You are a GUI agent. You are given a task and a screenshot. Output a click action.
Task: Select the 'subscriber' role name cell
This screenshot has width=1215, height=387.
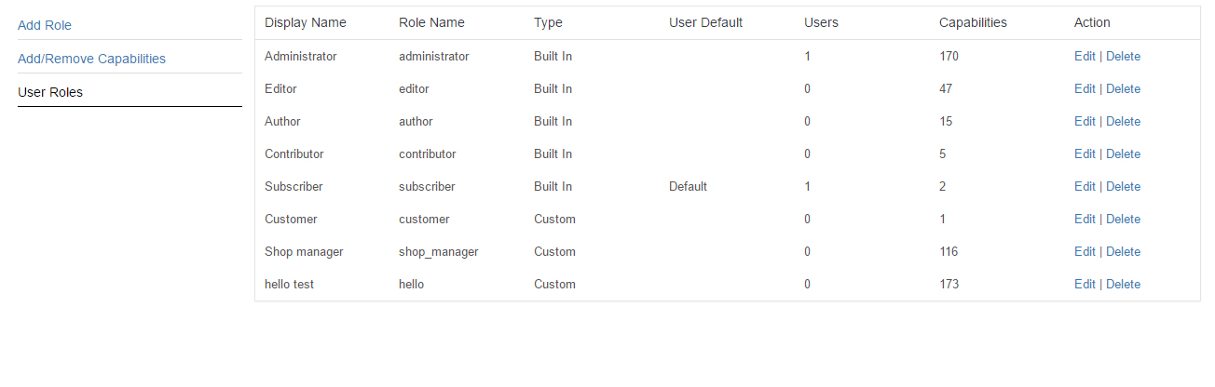click(x=427, y=186)
